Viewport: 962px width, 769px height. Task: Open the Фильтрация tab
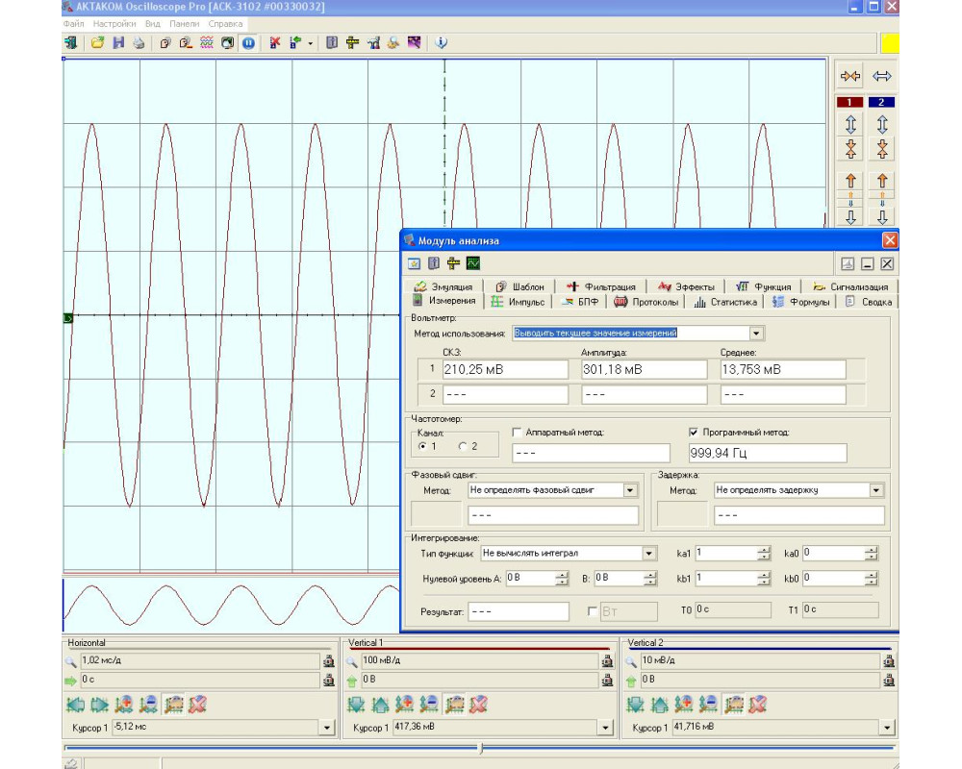point(602,286)
